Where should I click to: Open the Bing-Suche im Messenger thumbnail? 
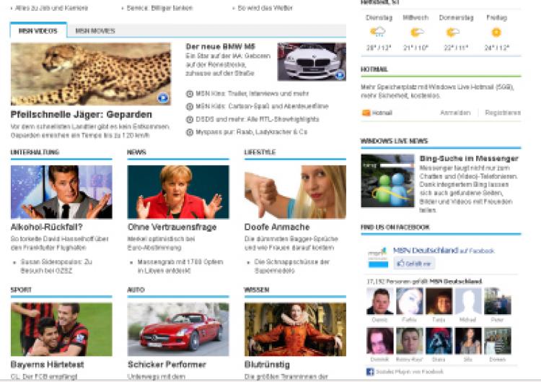coord(387,181)
